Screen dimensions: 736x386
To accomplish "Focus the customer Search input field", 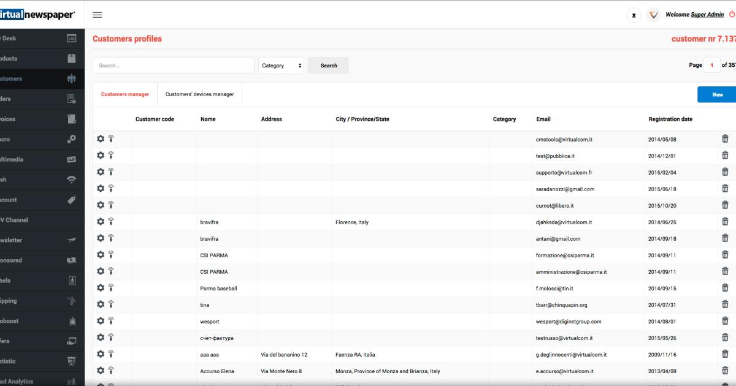I will [x=173, y=66].
